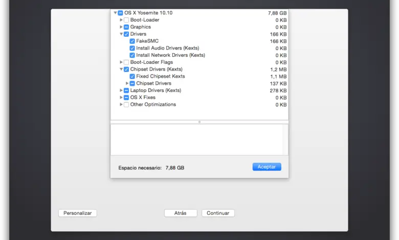Uncheck Chipset Drivers (Kexts) checkbox
The image size is (399, 240).
[x=126, y=69]
